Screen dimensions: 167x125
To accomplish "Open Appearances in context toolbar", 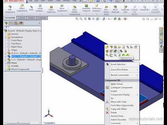I will click(x=115, y=51).
